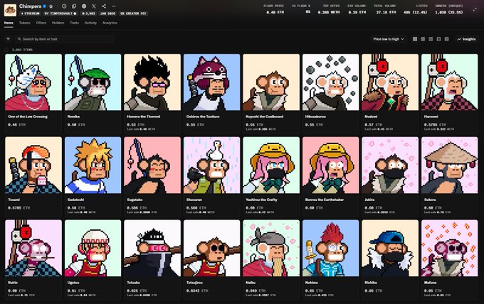Click the 5% creator fee badge

(133, 13)
